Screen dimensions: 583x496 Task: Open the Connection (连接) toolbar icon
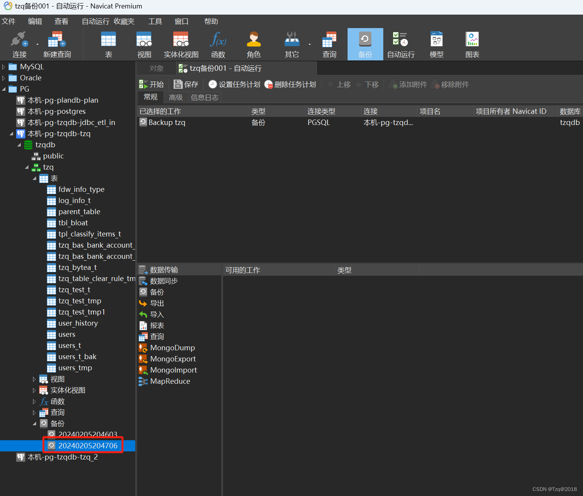(x=19, y=44)
